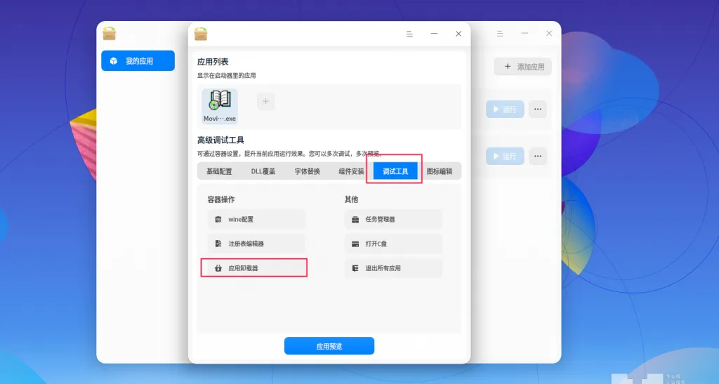Switch to the 基础配置 tab

tap(219, 171)
